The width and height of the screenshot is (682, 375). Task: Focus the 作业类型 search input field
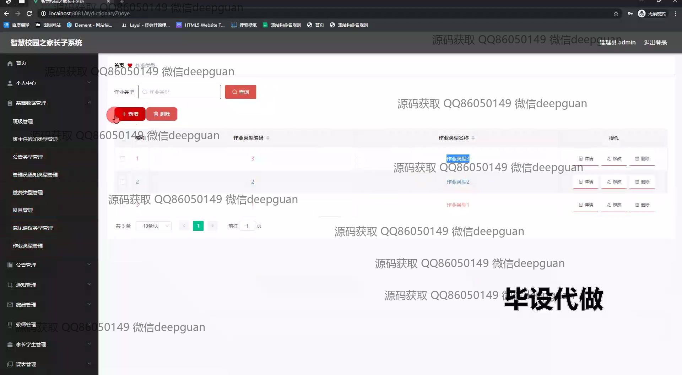pyautogui.click(x=180, y=92)
